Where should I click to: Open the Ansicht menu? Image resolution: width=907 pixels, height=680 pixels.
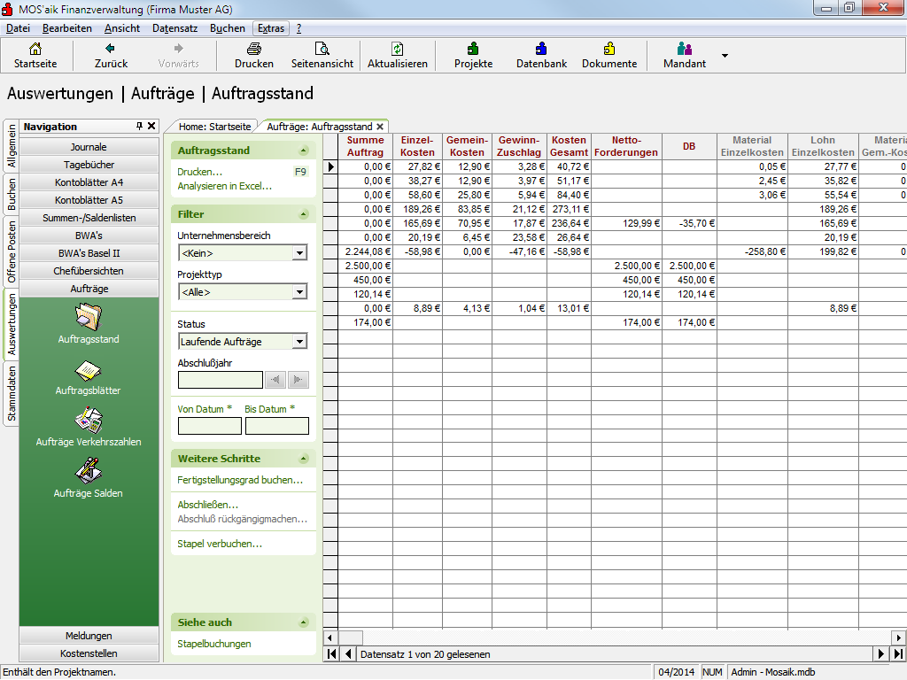tap(122, 28)
